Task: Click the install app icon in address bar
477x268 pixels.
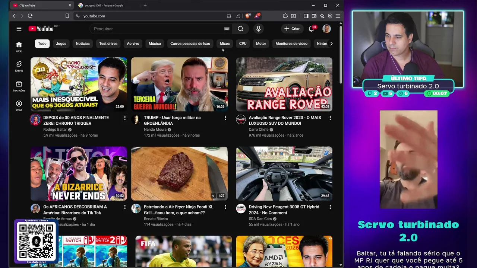Action: tap(229, 16)
